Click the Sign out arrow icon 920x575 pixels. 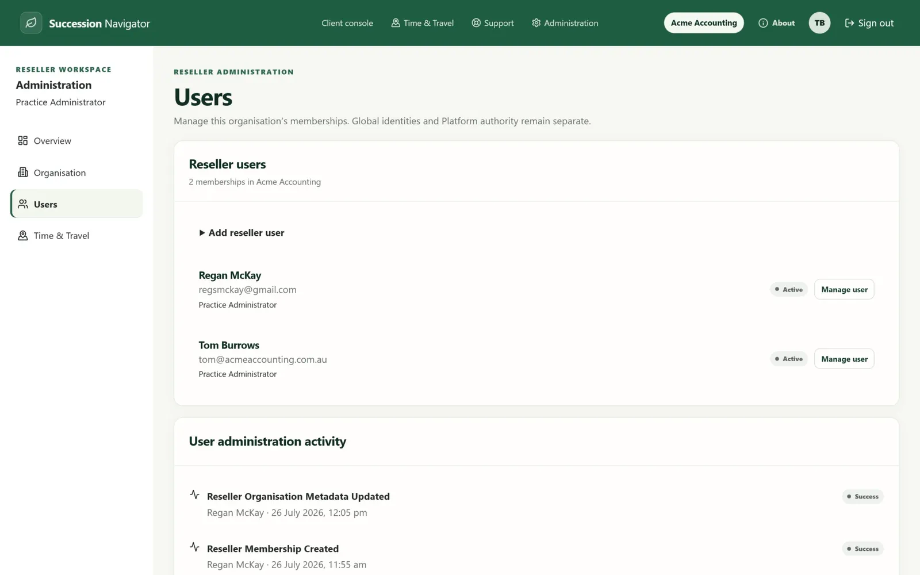[x=849, y=23]
